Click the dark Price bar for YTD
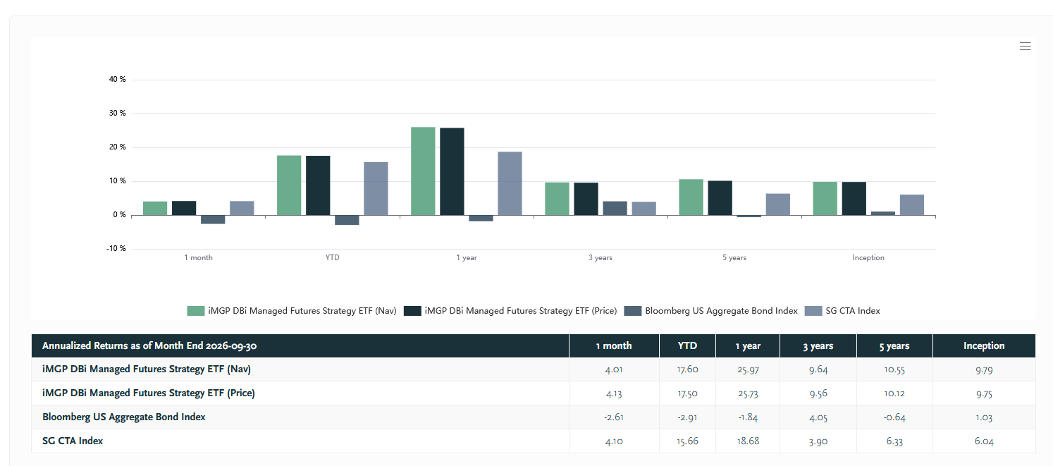The height and width of the screenshot is (466, 1053). 318,185
